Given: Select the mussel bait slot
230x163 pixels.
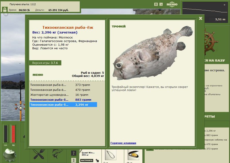Looking at the screenshot, I should click(133, 155).
